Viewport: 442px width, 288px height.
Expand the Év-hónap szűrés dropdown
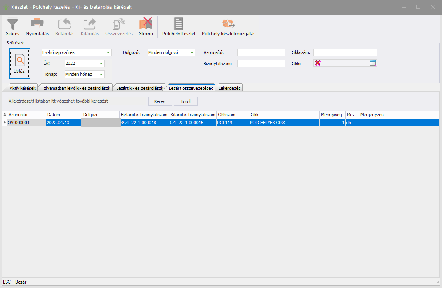[x=108, y=53]
